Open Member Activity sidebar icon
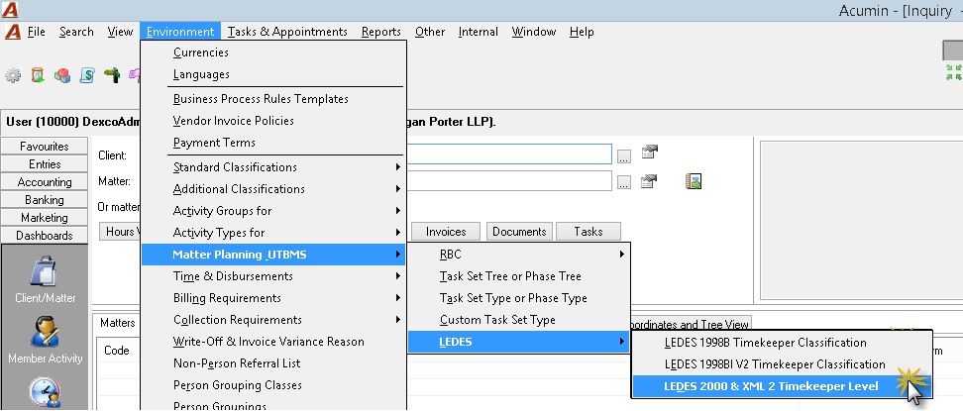 46,340
